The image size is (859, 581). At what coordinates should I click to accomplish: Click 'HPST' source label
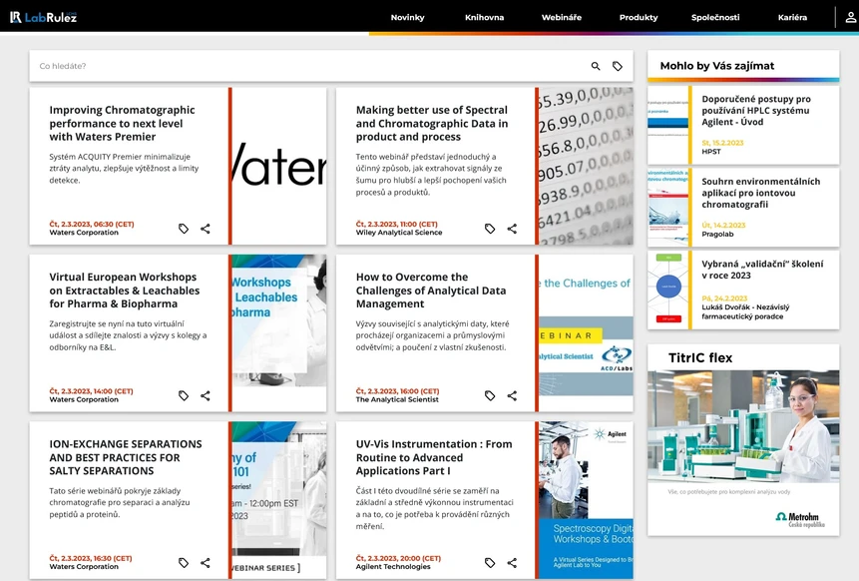(x=711, y=152)
